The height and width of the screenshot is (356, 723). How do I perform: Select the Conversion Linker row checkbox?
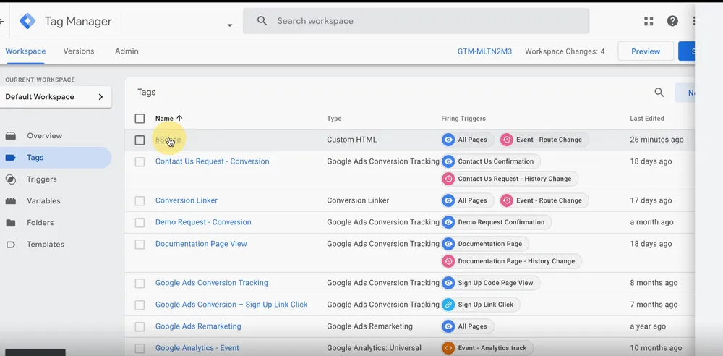pos(140,201)
